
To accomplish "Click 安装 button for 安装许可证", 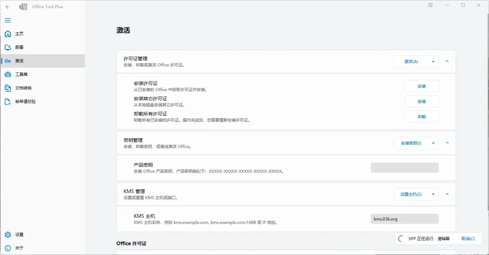I will click(422, 86).
